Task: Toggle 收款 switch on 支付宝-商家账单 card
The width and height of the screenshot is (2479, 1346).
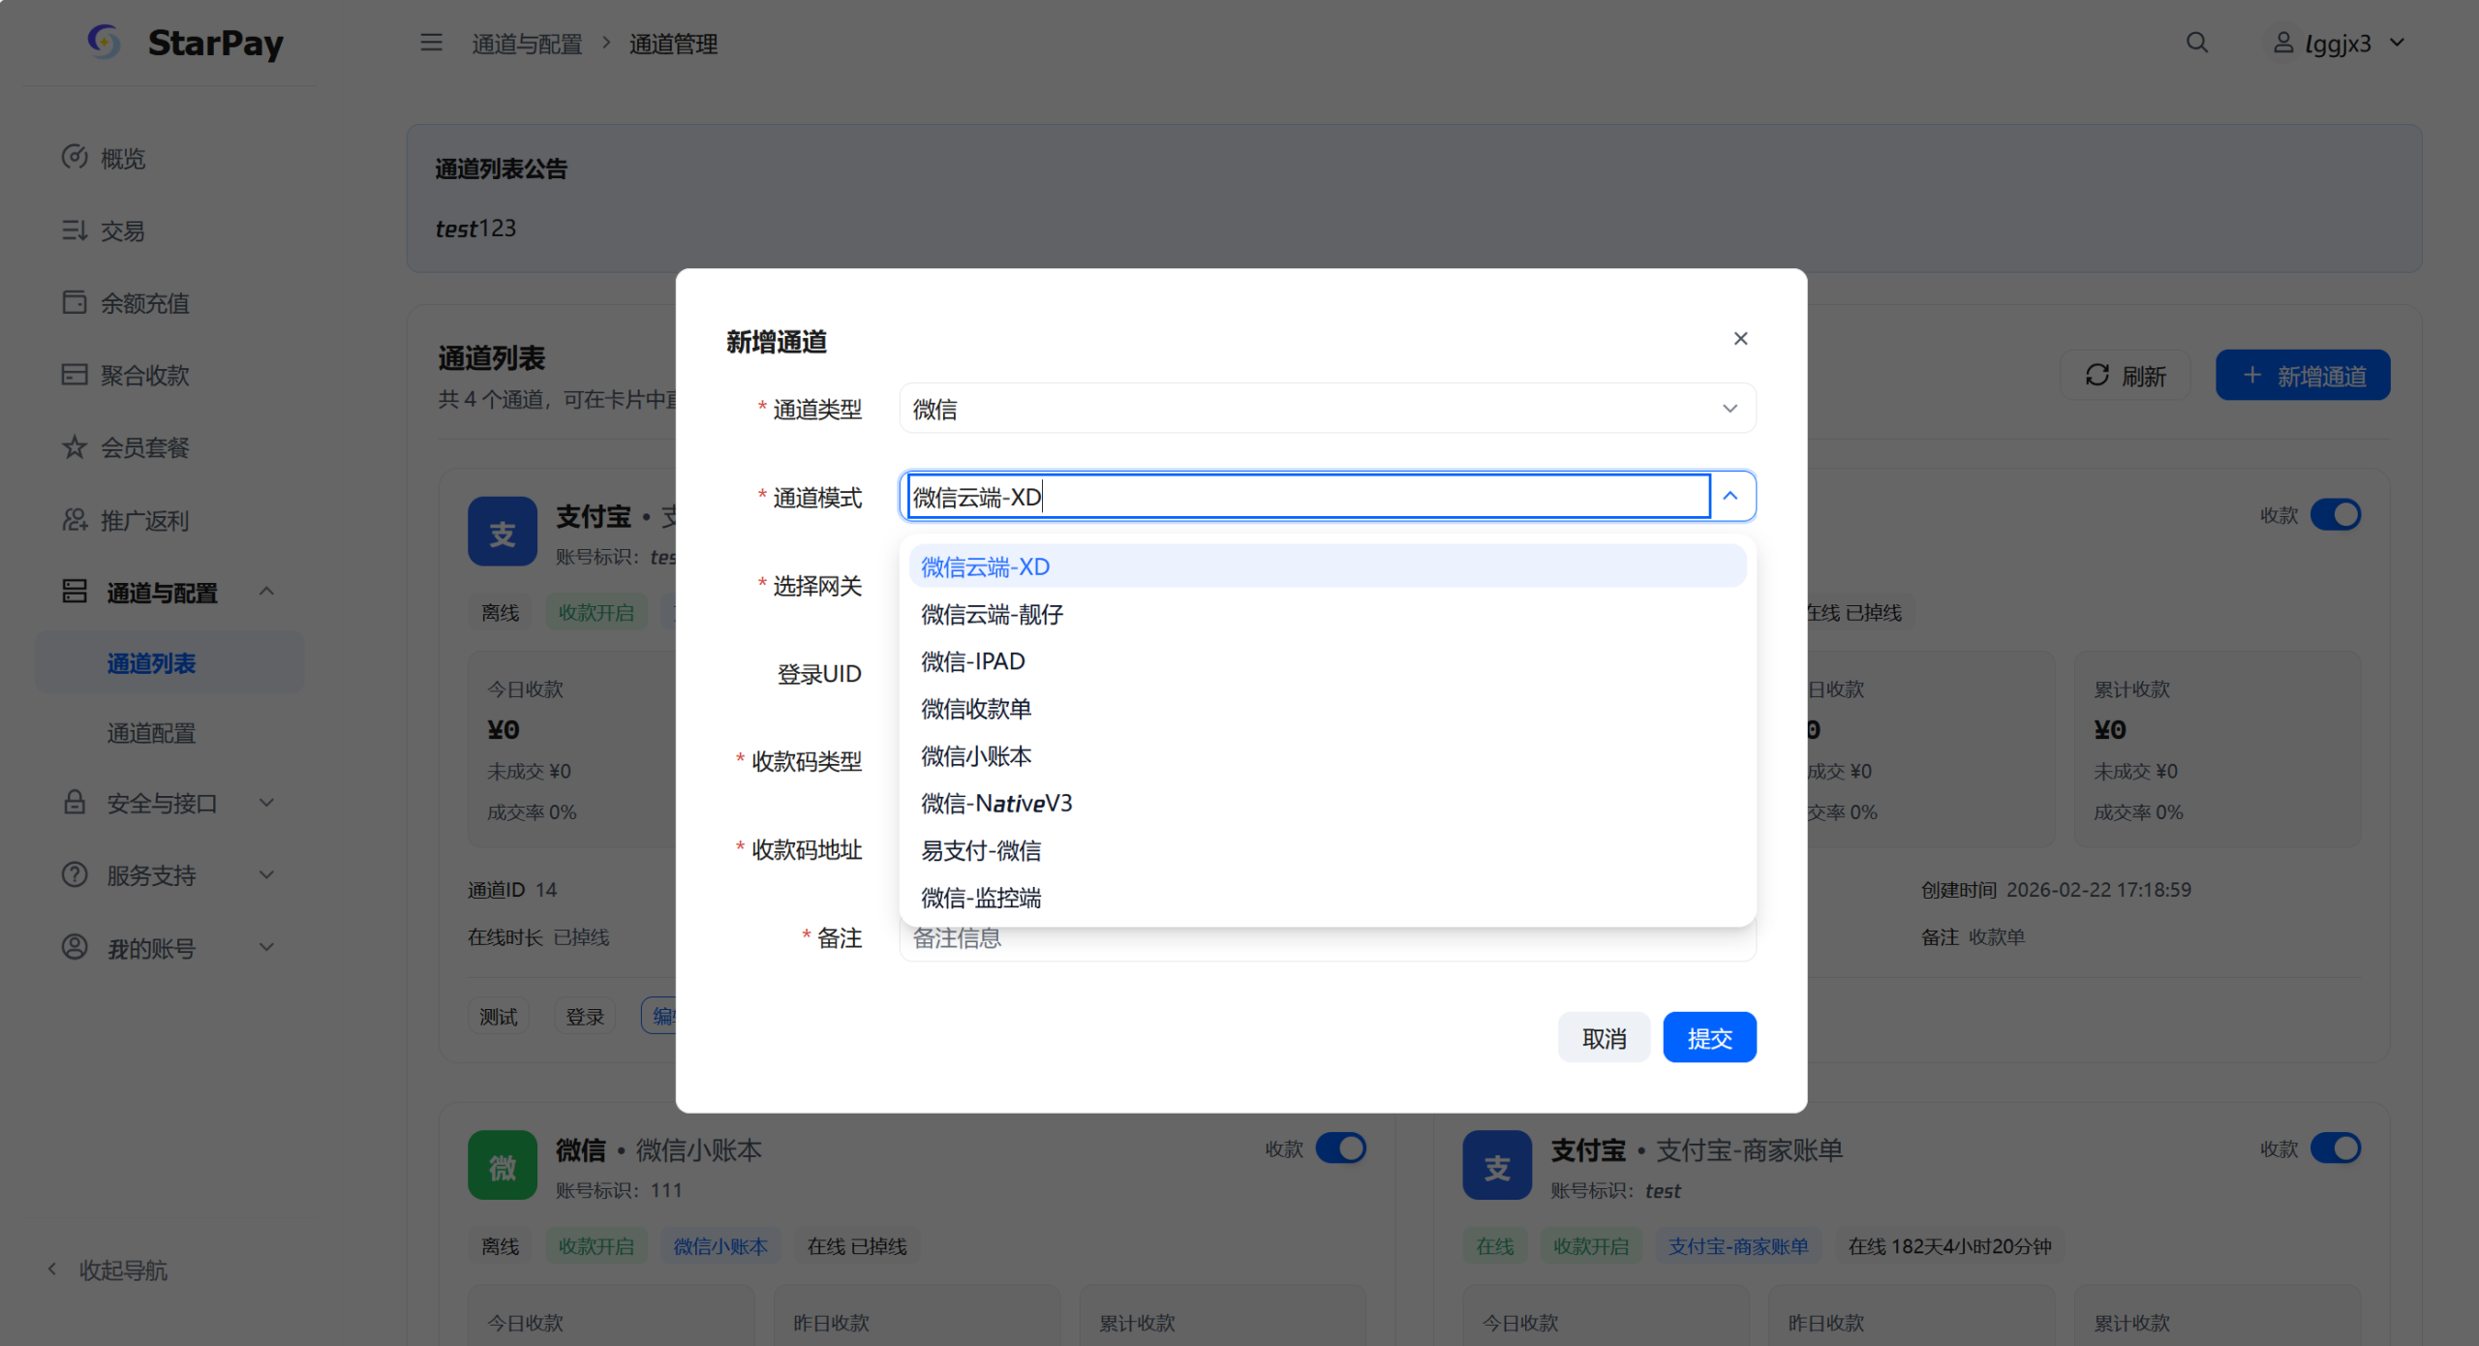Action: click(x=2336, y=1148)
